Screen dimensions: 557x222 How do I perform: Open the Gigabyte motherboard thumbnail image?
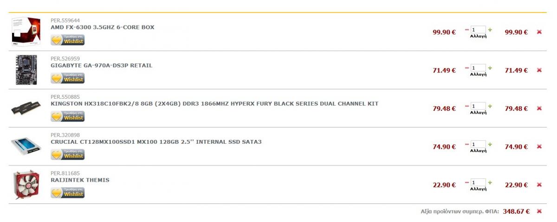pos(26,70)
